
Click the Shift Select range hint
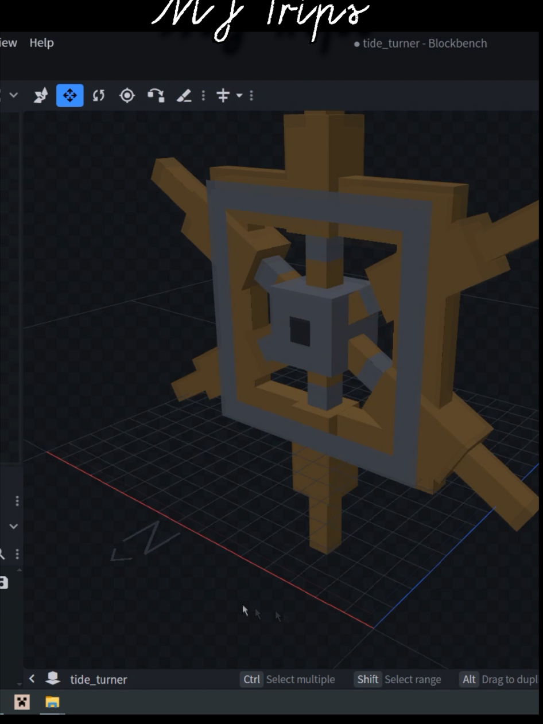pos(398,679)
